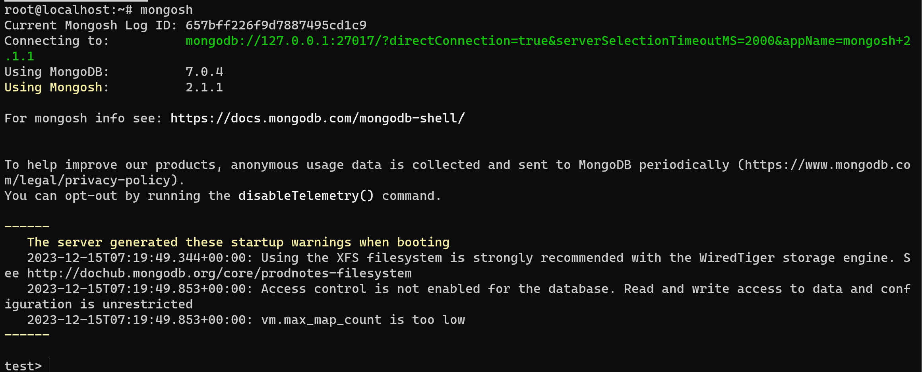Click the root@localhost shell prompt
The width and height of the screenshot is (922, 372).
(x=68, y=10)
